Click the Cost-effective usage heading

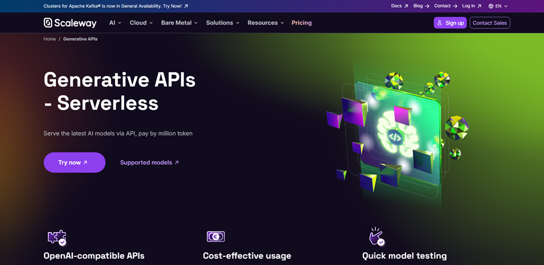[x=247, y=256]
